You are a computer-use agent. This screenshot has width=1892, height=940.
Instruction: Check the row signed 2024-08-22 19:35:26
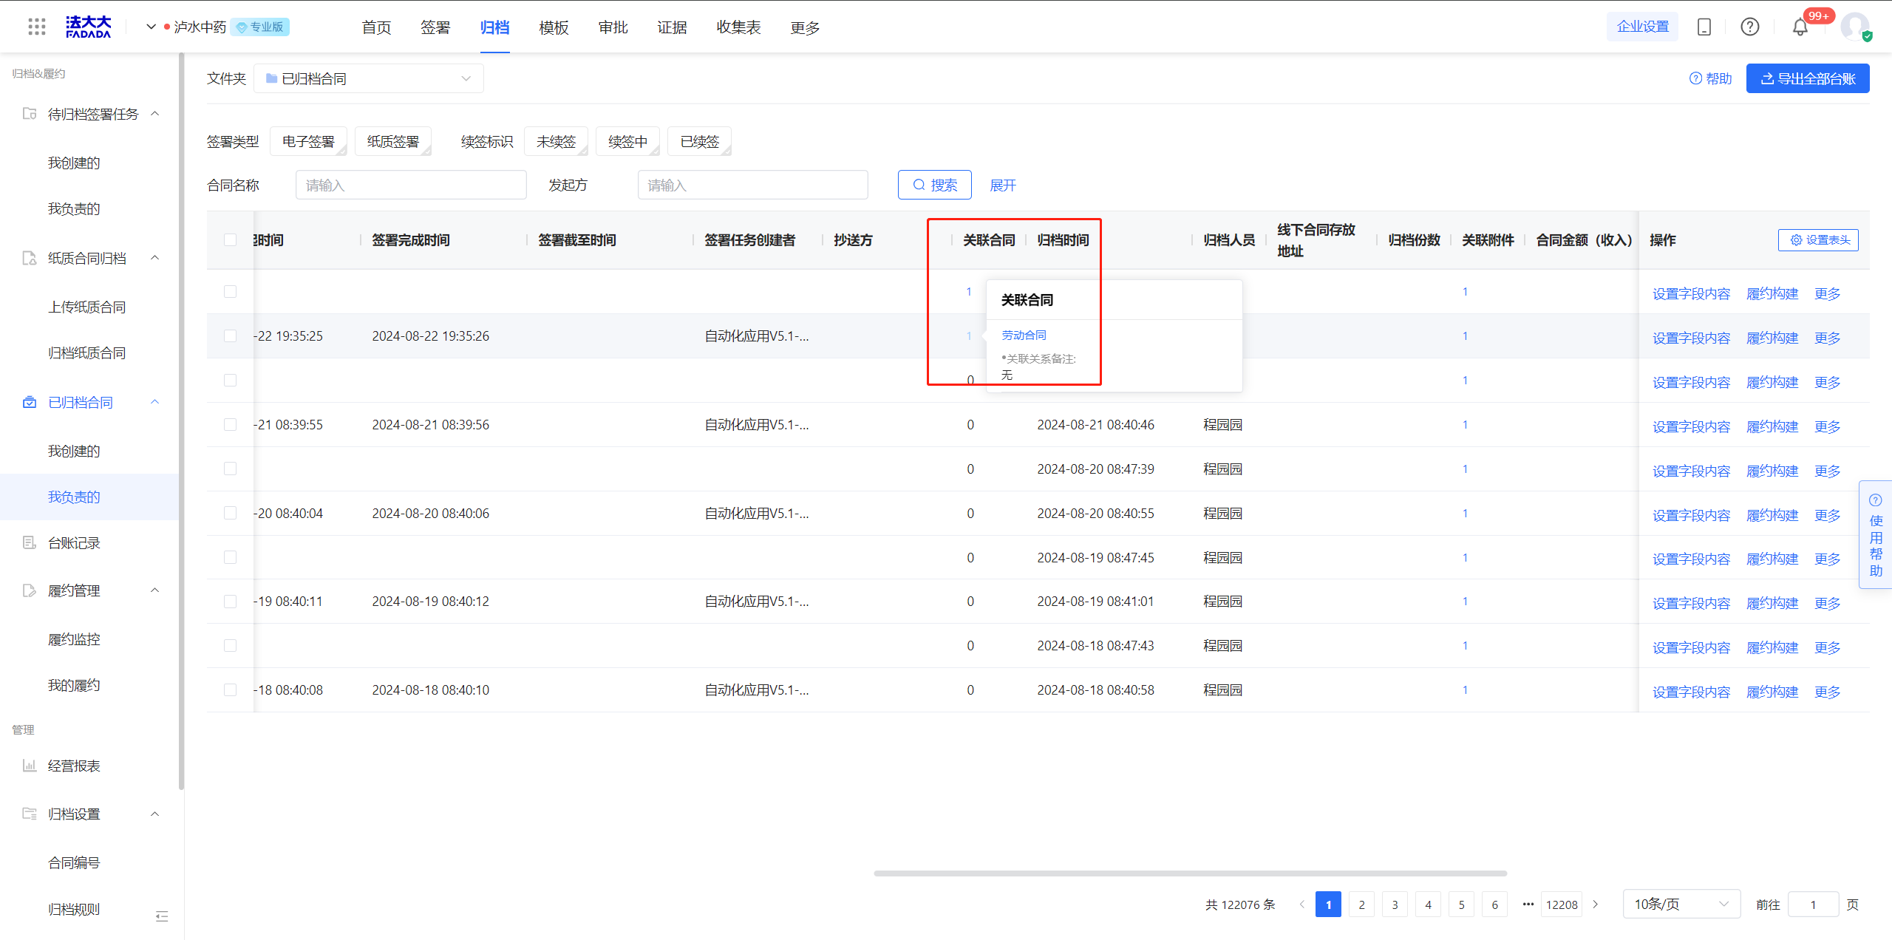(x=230, y=336)
